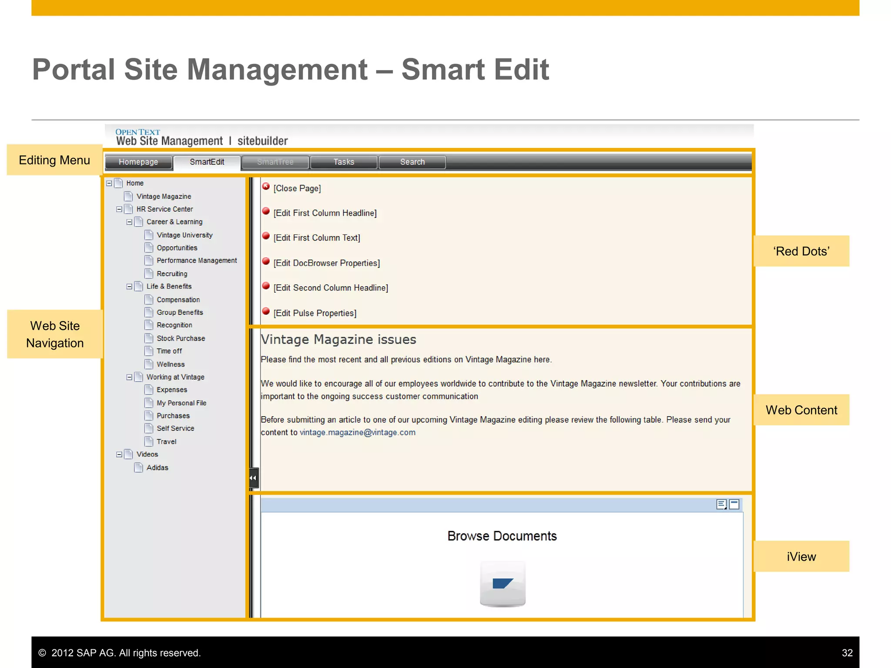Image resolution: width=891 pixels, height=668 pixels.
Task: Go to the Search tab
Action: coord(412,162)
